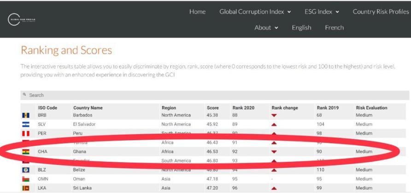
Task: Click Tunisia score 46.43
Action: (x=212, y=142)
